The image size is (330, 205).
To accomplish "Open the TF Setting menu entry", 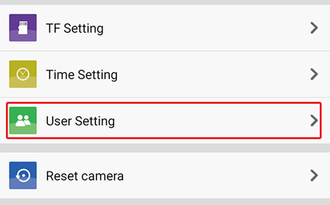I will tap(165, 28).
